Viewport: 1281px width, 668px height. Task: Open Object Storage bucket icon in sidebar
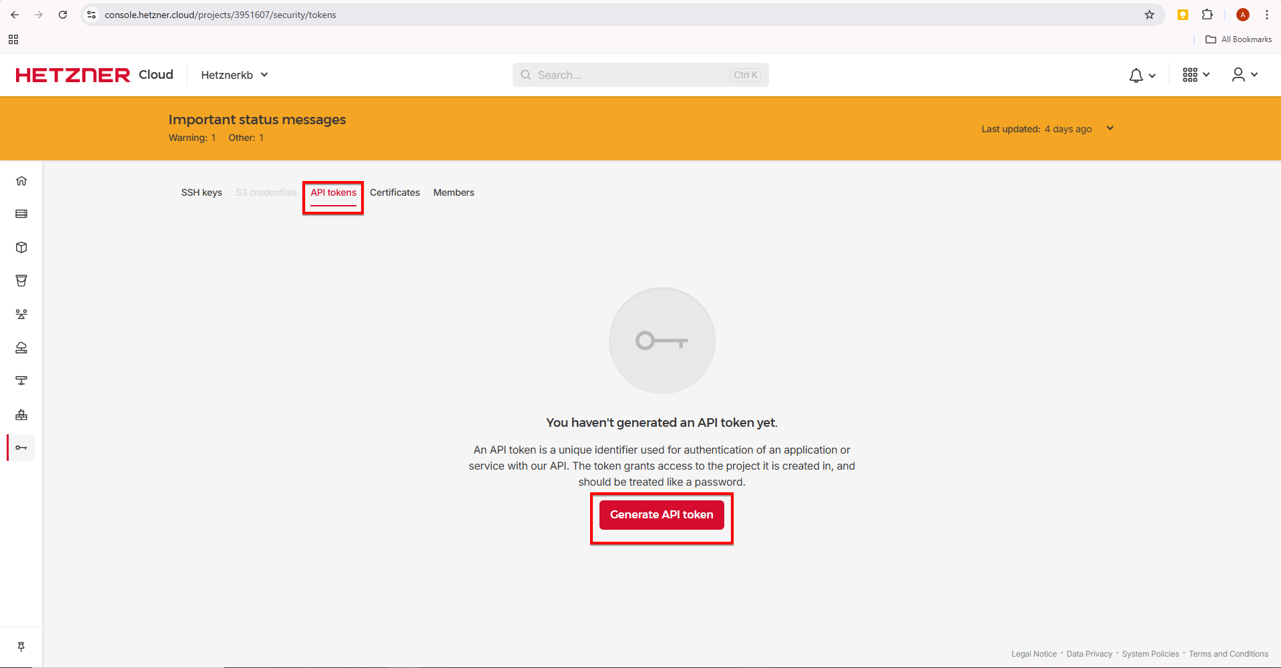tap(21, 281)
